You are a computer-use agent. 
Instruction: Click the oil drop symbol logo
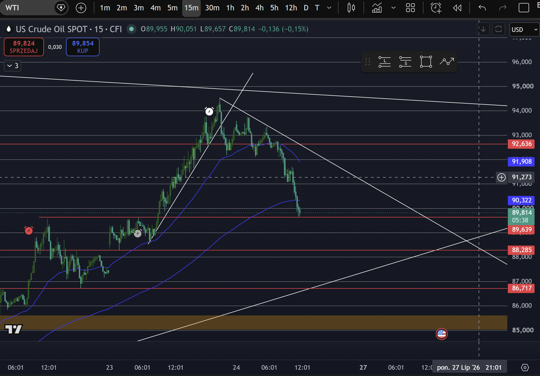pyautogui.click(x=8, y=29)
